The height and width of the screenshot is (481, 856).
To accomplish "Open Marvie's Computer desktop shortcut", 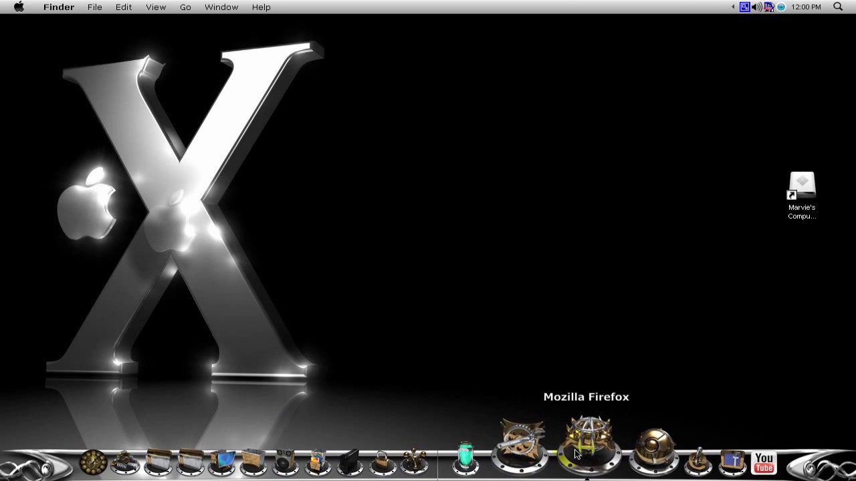I will pyautogui.click(x=801, y=196).
